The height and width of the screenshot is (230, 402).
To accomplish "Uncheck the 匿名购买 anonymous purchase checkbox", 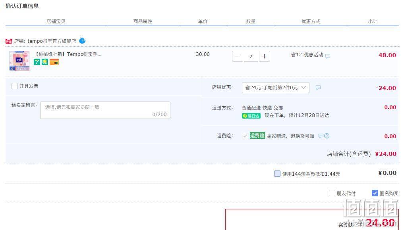I will 375,193.
